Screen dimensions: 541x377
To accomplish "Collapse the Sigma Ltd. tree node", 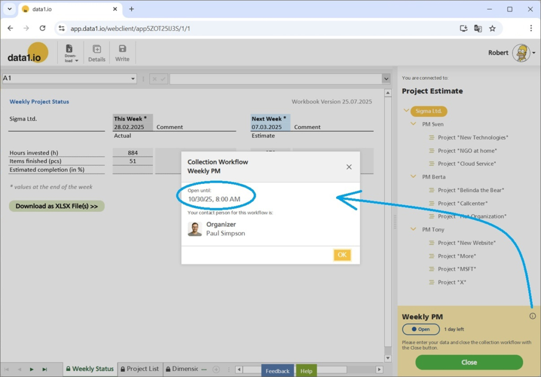I will (x=407, y=111).
